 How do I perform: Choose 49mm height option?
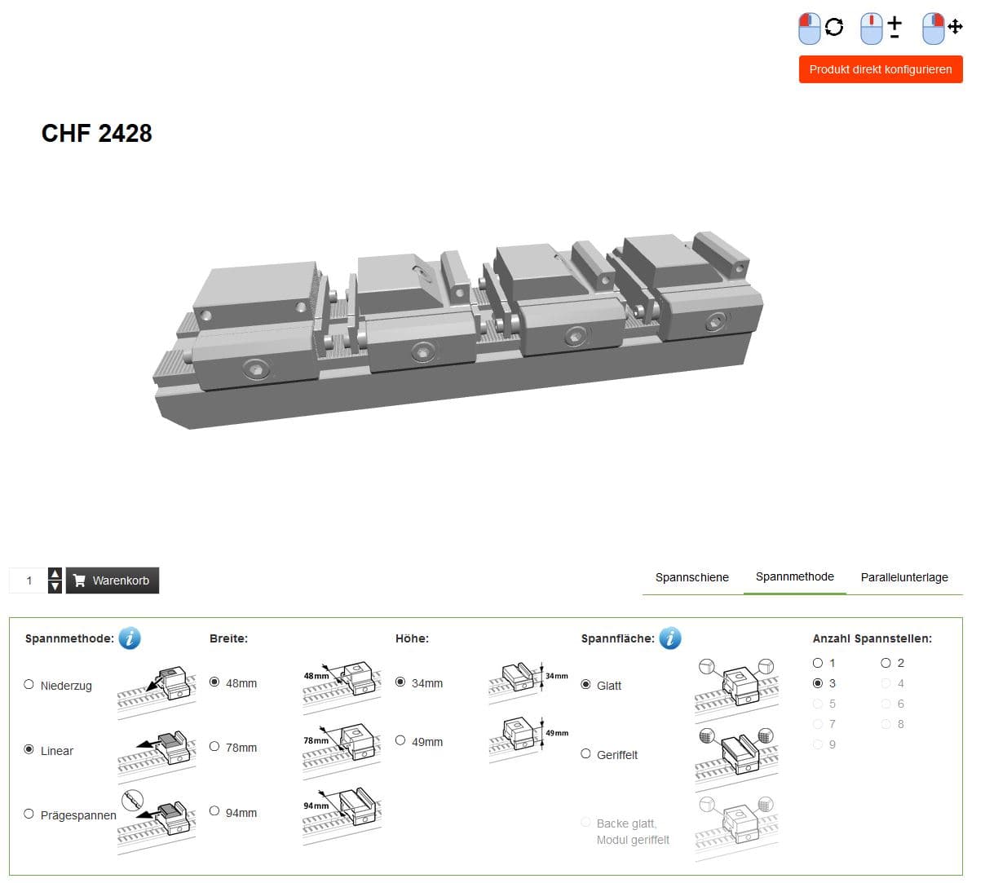[x=400, y=740]
